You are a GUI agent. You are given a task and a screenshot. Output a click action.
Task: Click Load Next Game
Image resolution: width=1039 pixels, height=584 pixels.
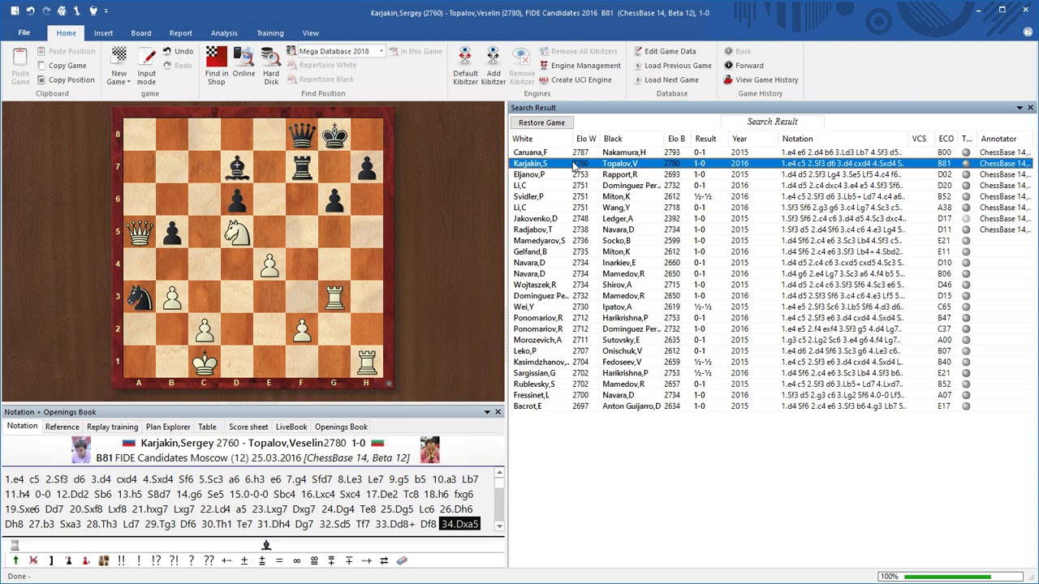pyautogui.click(x=665, y=80)
